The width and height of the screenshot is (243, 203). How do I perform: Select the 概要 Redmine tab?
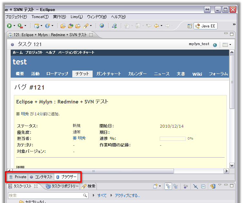20,74
